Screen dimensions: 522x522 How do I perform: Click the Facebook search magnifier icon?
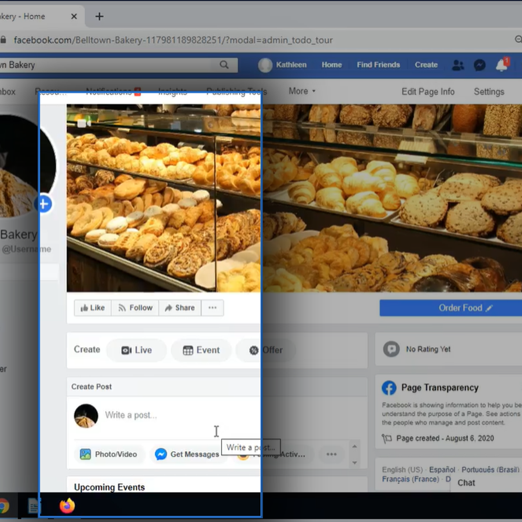pyautogui.click(x=224, y=65)
